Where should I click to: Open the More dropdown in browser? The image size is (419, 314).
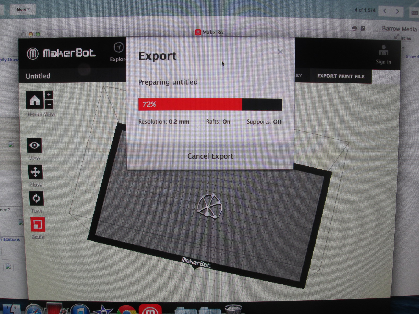(23, 9)
